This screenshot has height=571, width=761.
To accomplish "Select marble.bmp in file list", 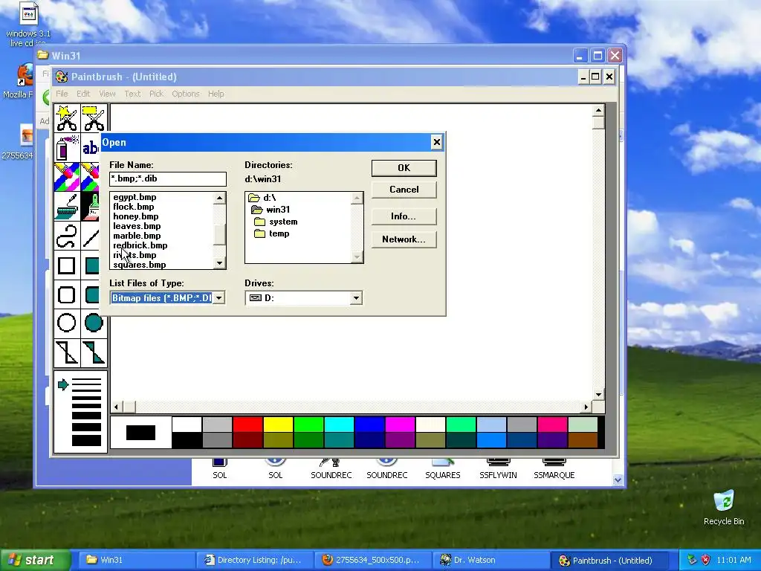I will tap(137, 236).
